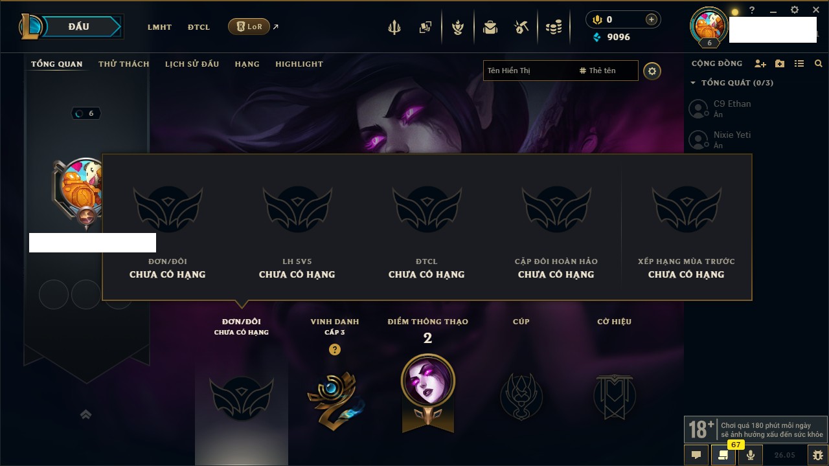Open the backpack items icon
The image size is (829, 466).
coord(490,27)
